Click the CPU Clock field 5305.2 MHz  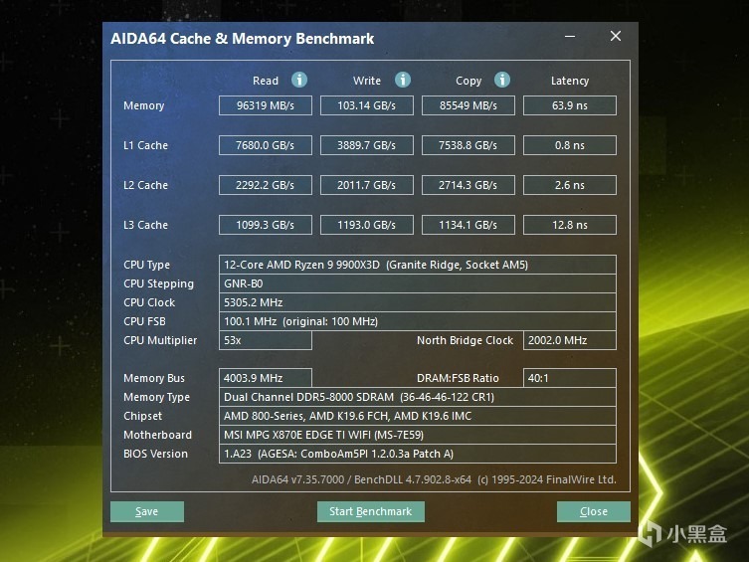(x=418, y=302)
